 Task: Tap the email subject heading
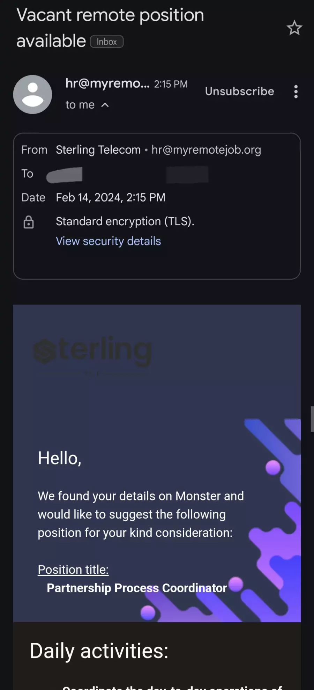(x=110, y=28)
